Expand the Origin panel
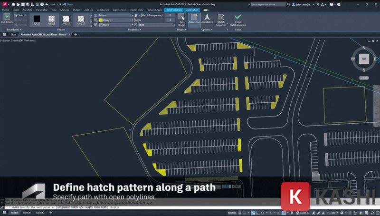Viewport: 380px width, 216px height. (x=181, y=29)
